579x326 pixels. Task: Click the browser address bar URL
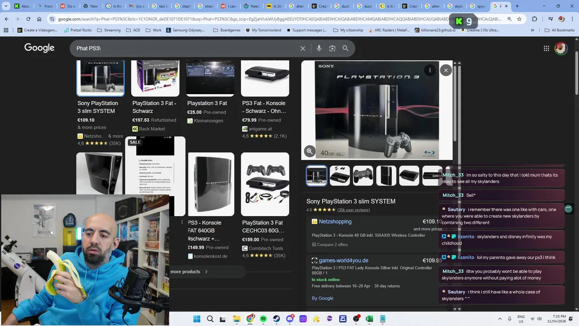click(280, 19)
